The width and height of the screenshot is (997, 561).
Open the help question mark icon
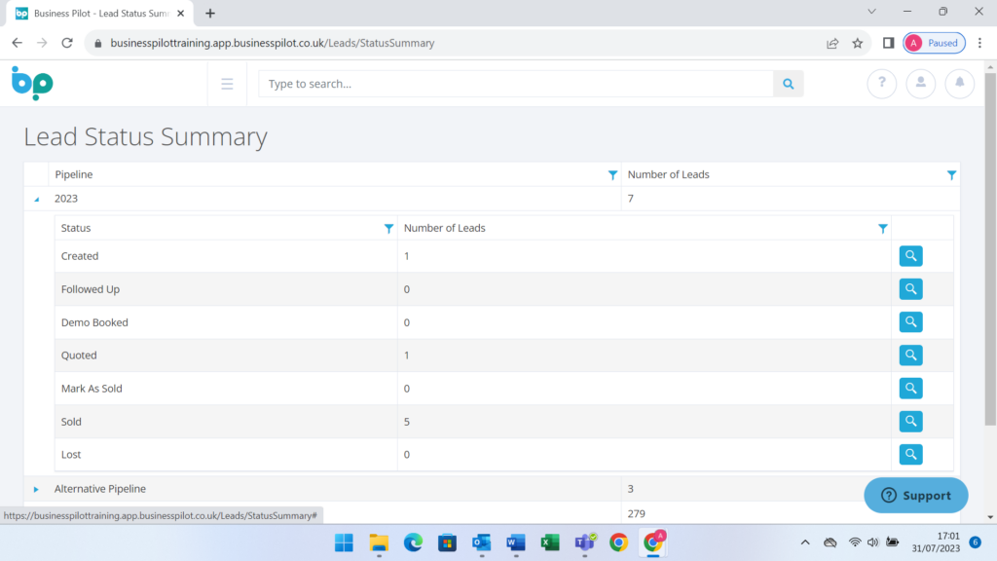(x=881, y=84)
